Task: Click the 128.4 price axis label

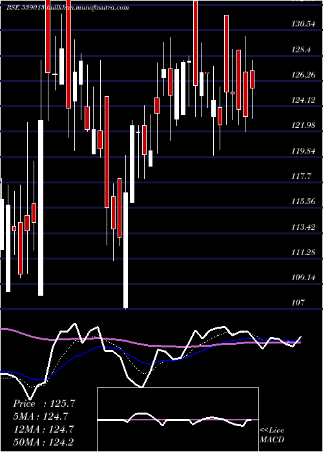Action: [x=302, y=50]
